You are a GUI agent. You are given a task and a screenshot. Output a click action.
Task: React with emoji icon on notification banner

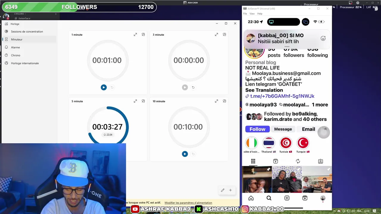click(323, 38)
